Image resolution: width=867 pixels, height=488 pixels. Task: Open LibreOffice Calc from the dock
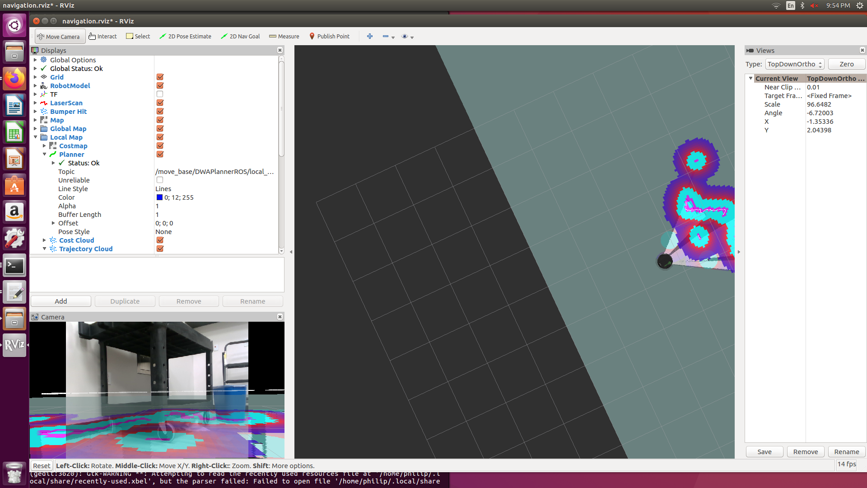(x=14, y=132)
